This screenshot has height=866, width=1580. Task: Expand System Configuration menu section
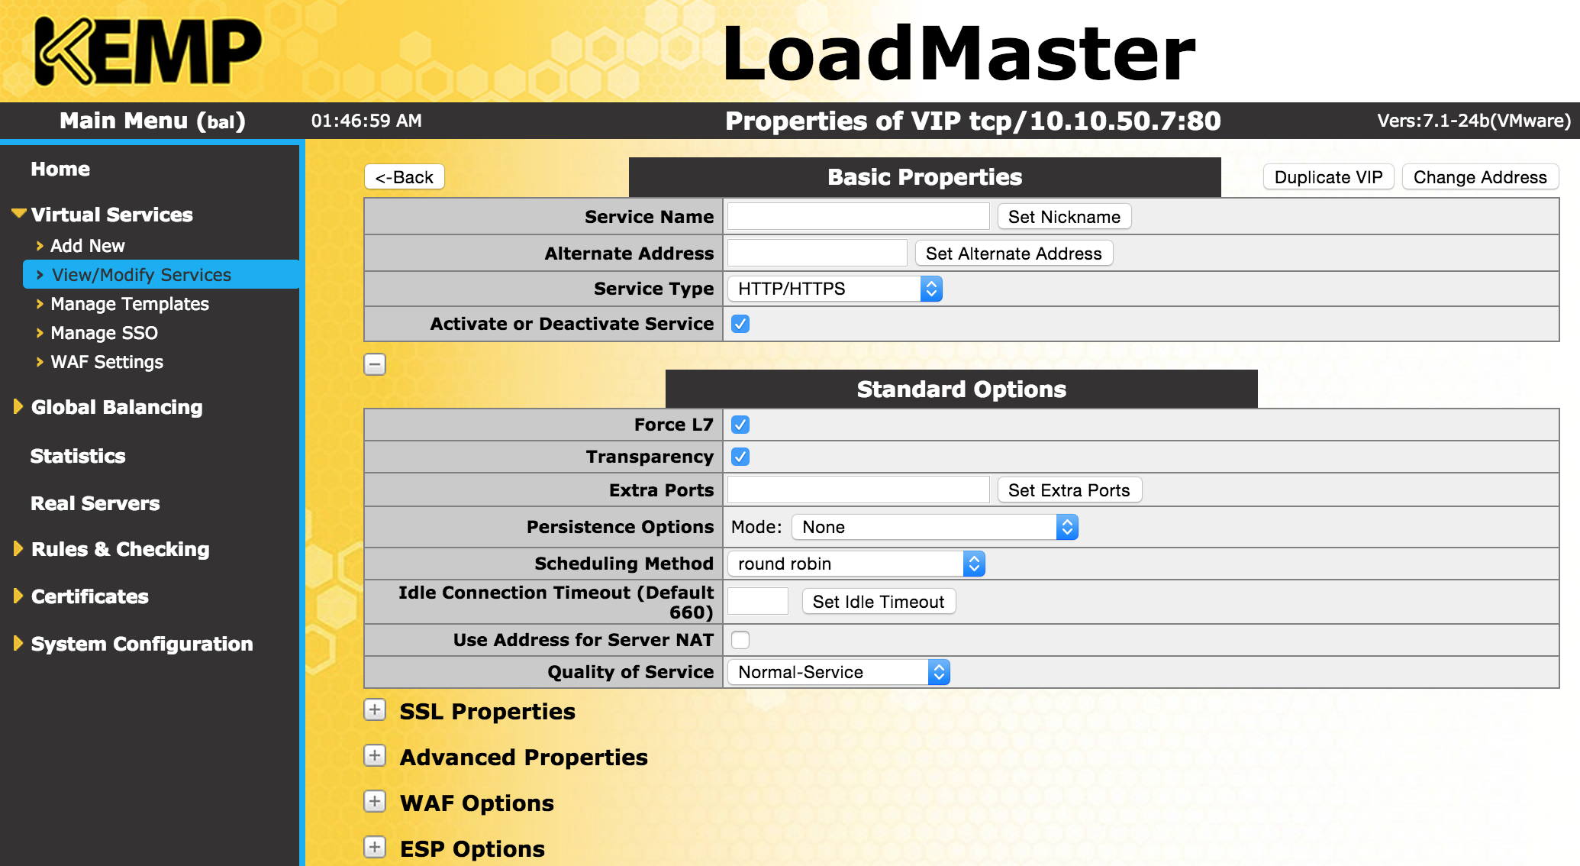[x=141, y=644]
